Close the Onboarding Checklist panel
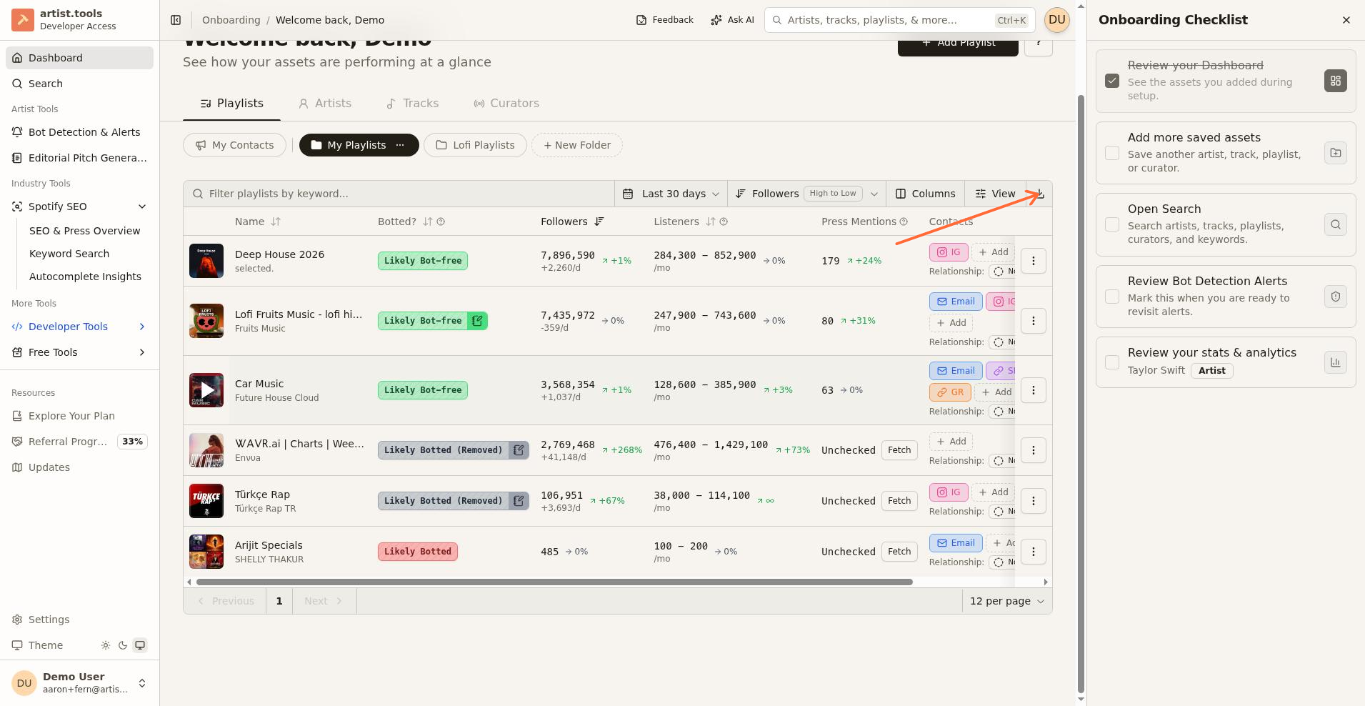Screen dimensions: 1365x706 [x=1346, y=20]
